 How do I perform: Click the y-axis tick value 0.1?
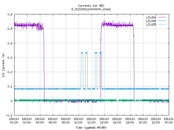pyautogui.click(x=10, y=86)
